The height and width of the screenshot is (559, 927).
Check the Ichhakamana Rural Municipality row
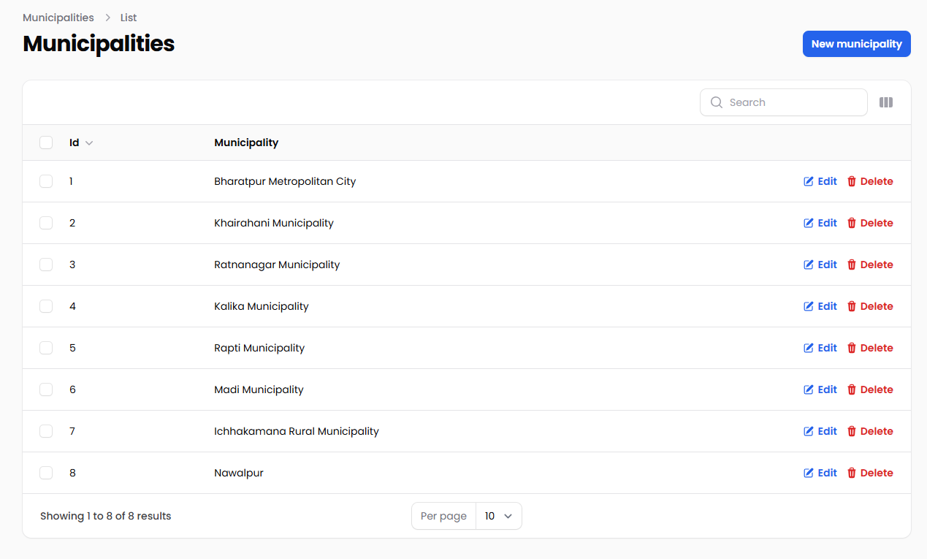pos(46,432)
